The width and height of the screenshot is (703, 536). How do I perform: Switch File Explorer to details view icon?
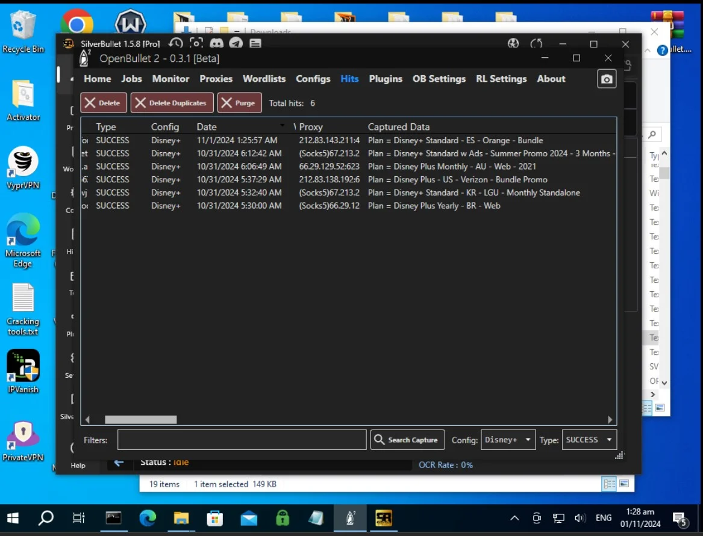tap(609, 484)
